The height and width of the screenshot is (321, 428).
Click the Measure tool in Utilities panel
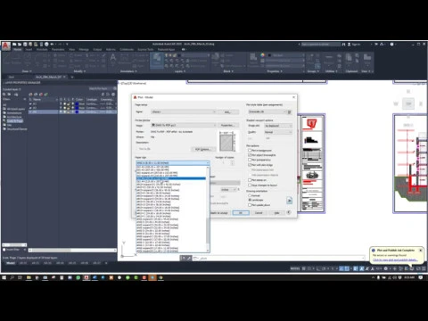[329, 58]
